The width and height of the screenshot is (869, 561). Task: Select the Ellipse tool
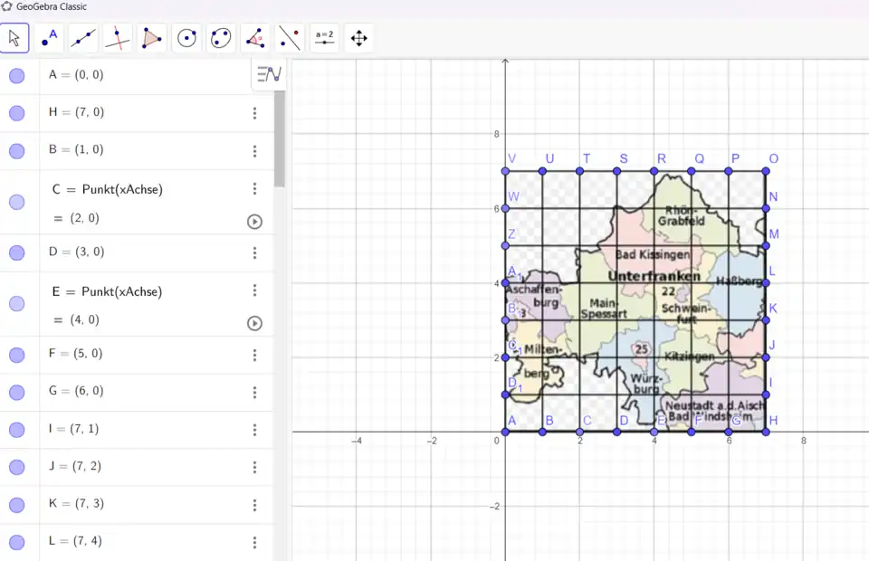pos(221,38)
